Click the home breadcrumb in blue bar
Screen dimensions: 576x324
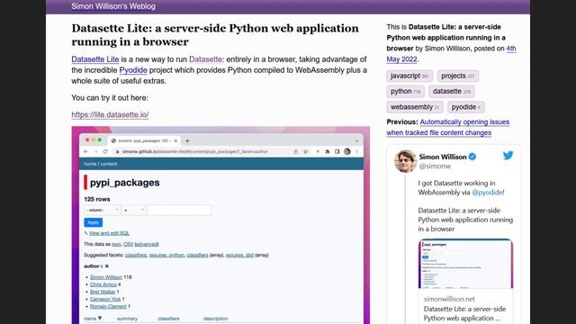point(90,164)
